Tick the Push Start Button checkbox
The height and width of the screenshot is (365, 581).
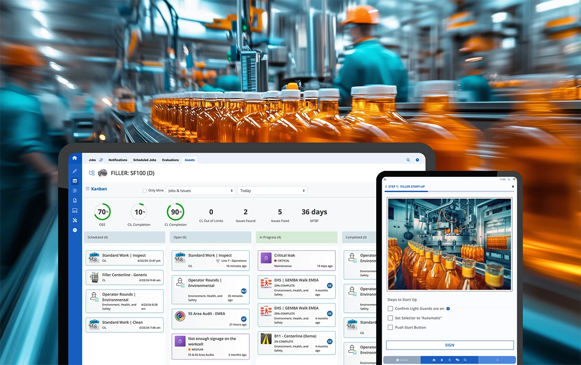point(390,327)
